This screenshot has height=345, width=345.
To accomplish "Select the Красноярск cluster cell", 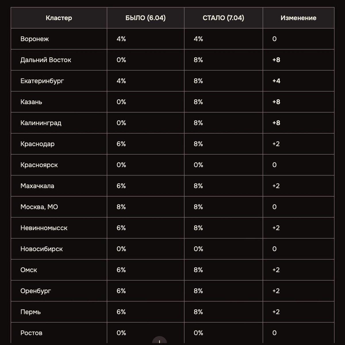I will click(39, 165).
